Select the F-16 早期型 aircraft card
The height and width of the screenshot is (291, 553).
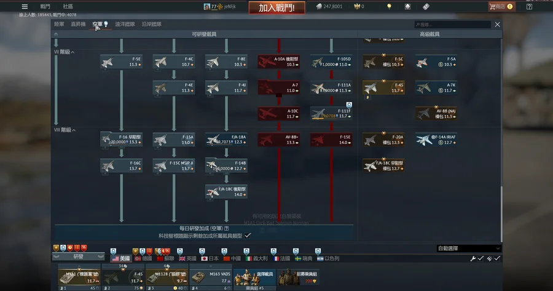121,140
